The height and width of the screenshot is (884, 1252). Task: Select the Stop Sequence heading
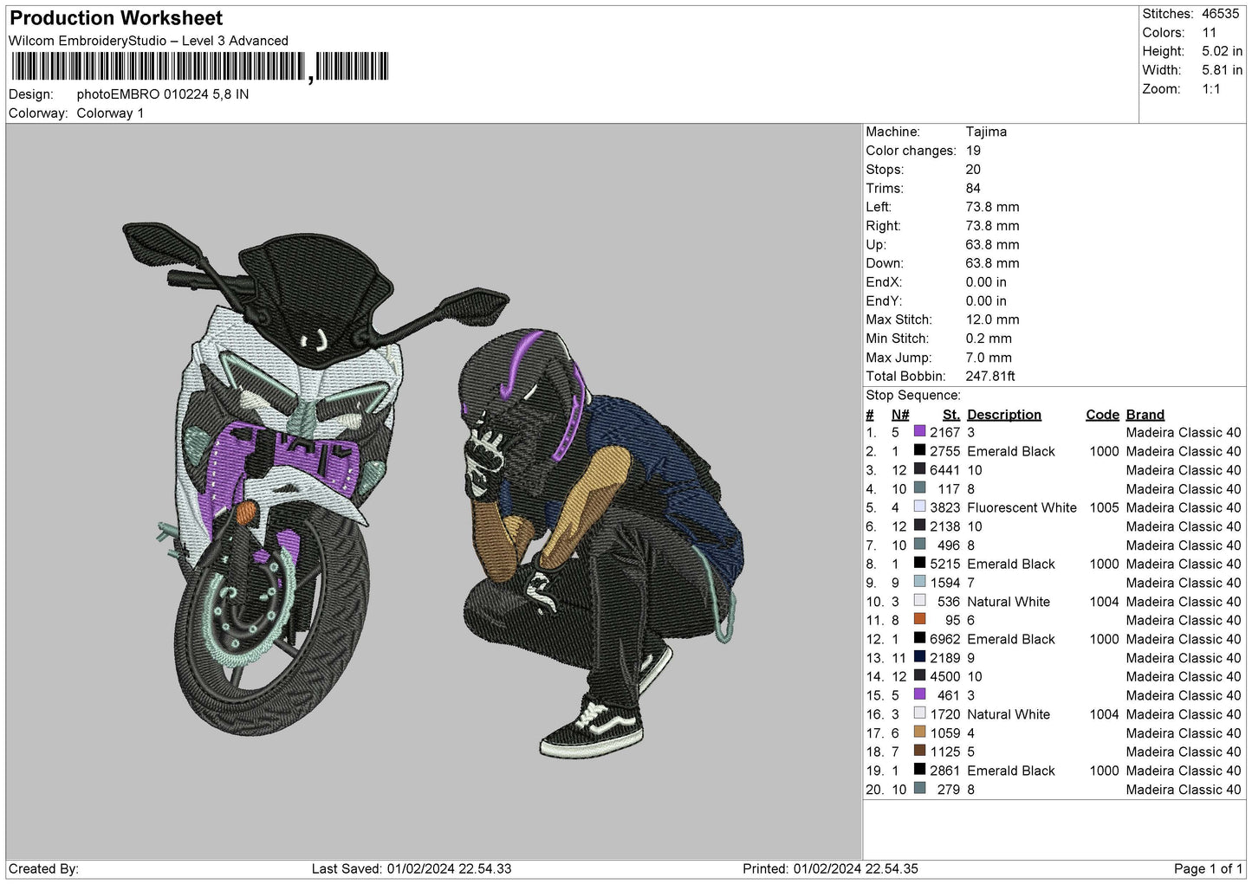(913, 395)
